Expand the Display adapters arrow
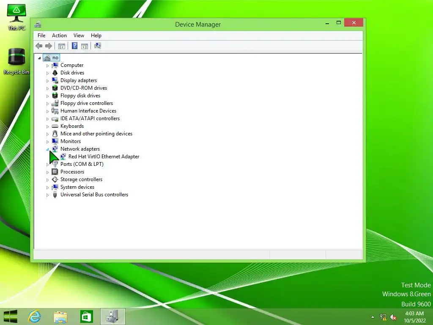The width and height of the screenshot is (433, 325). [47, 81]
